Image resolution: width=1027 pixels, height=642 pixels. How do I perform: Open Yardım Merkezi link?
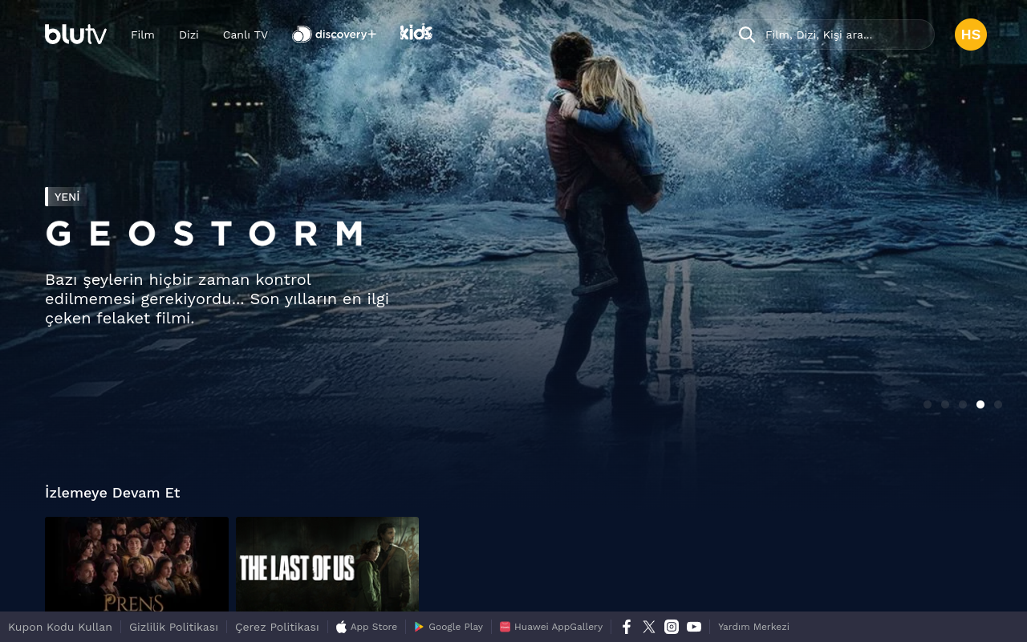click(x=753, y=627)
